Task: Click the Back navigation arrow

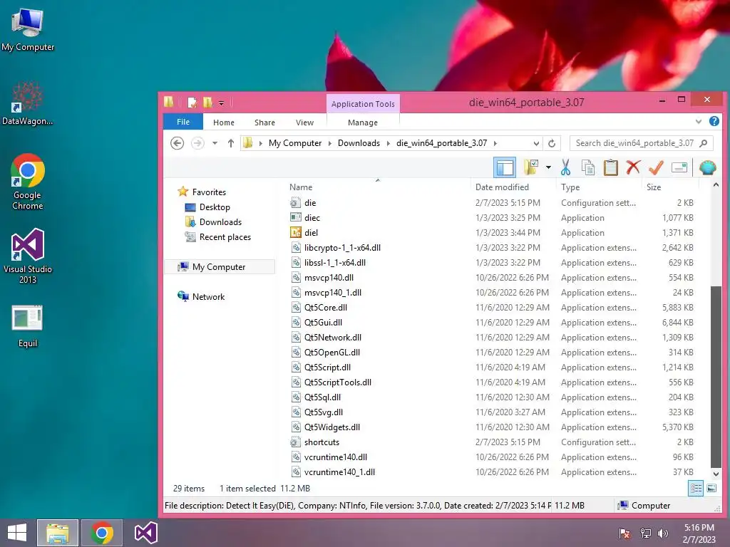Action: pos(177,143)
